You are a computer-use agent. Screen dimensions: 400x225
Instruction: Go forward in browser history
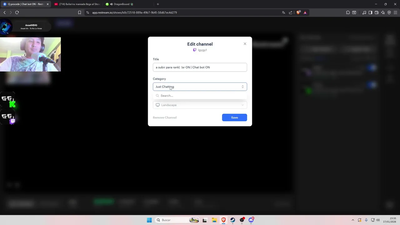click(11, 12)
